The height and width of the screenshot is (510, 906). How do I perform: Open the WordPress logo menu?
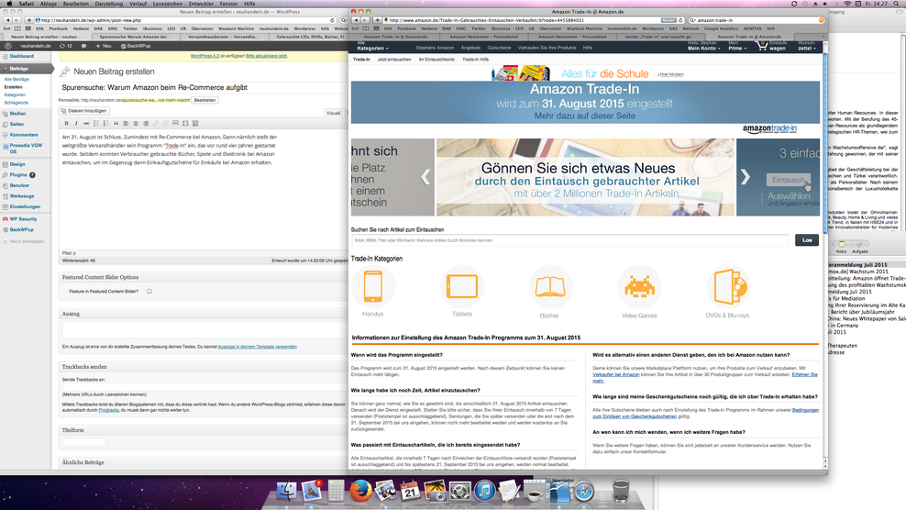coord(8,46)
